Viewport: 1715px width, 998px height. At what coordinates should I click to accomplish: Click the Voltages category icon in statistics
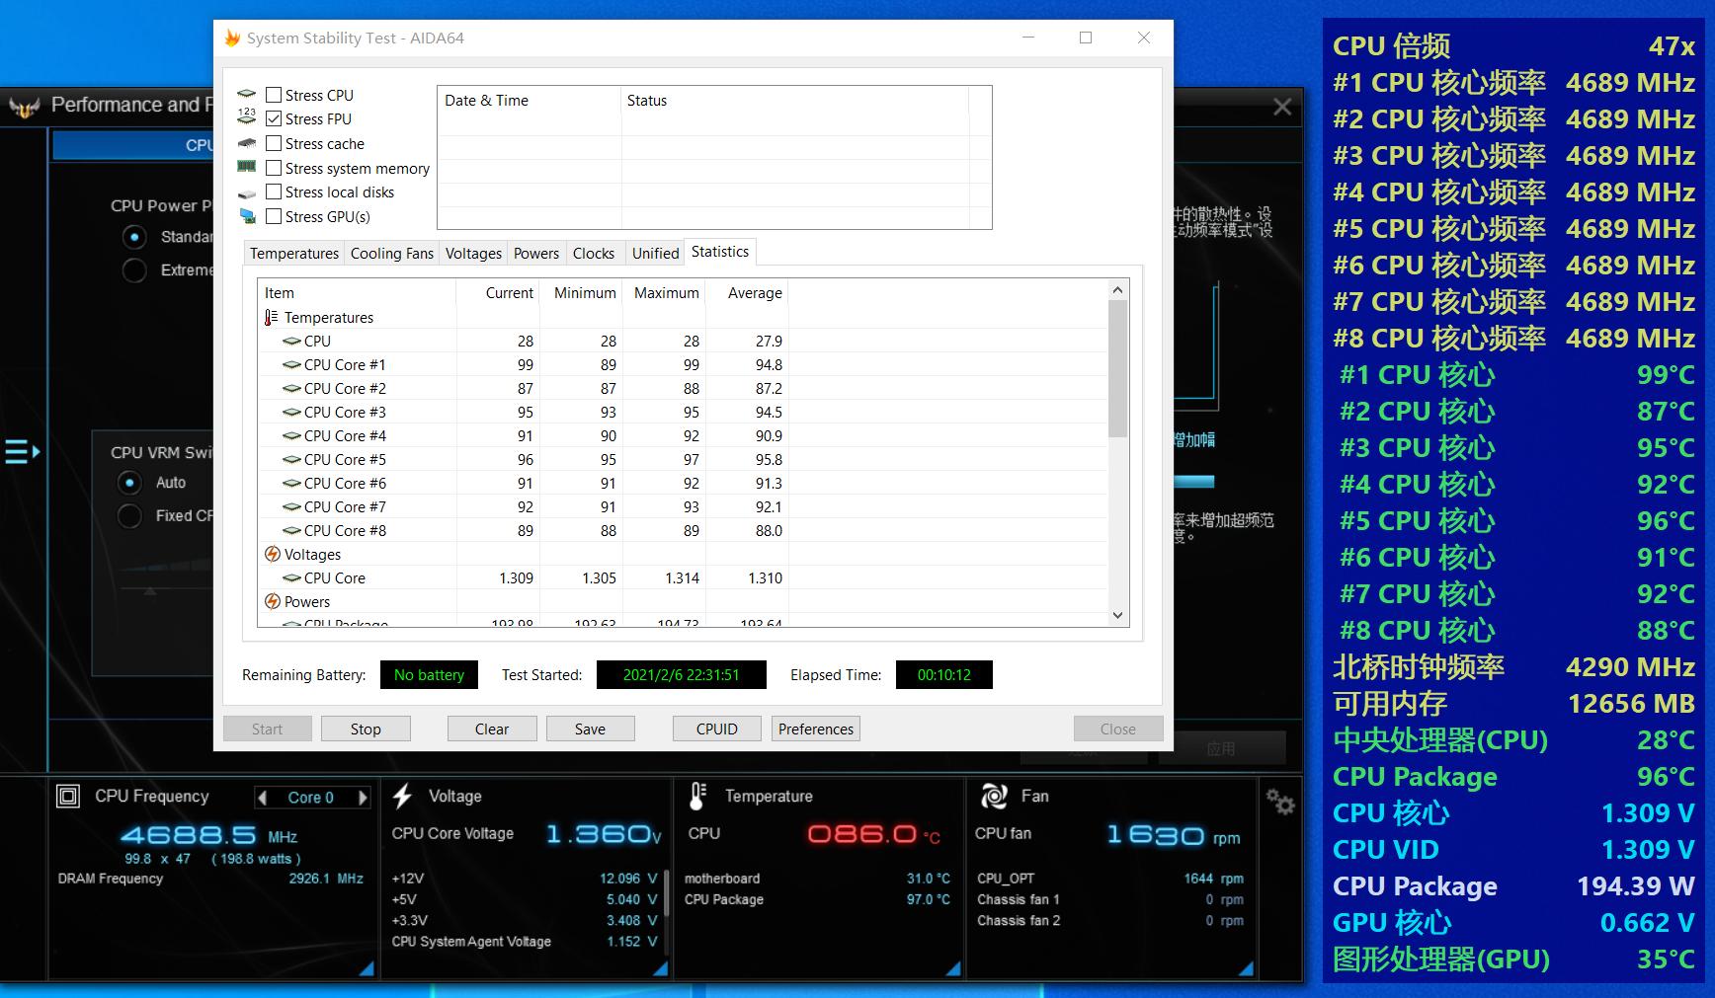[273, 555]
